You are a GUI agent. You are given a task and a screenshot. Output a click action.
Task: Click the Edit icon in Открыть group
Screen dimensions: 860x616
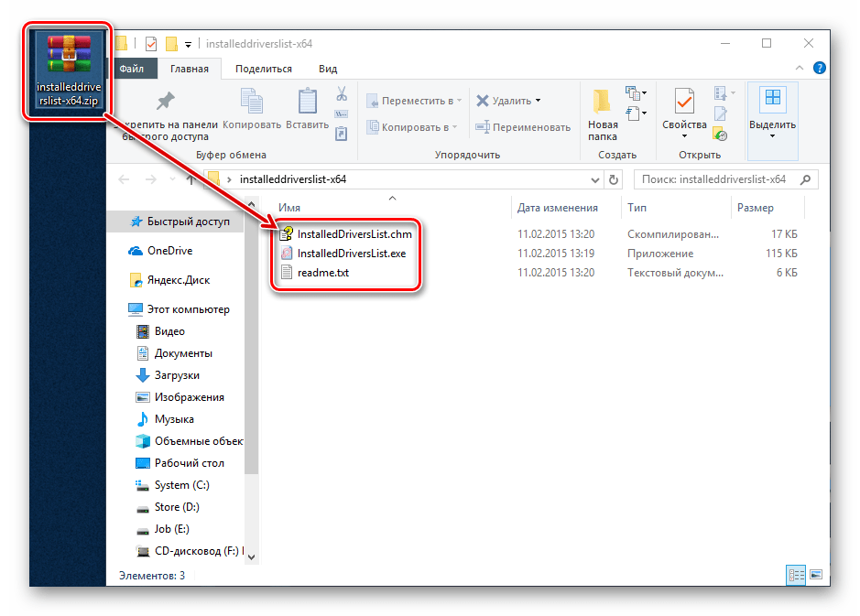(x=721, y=113)
